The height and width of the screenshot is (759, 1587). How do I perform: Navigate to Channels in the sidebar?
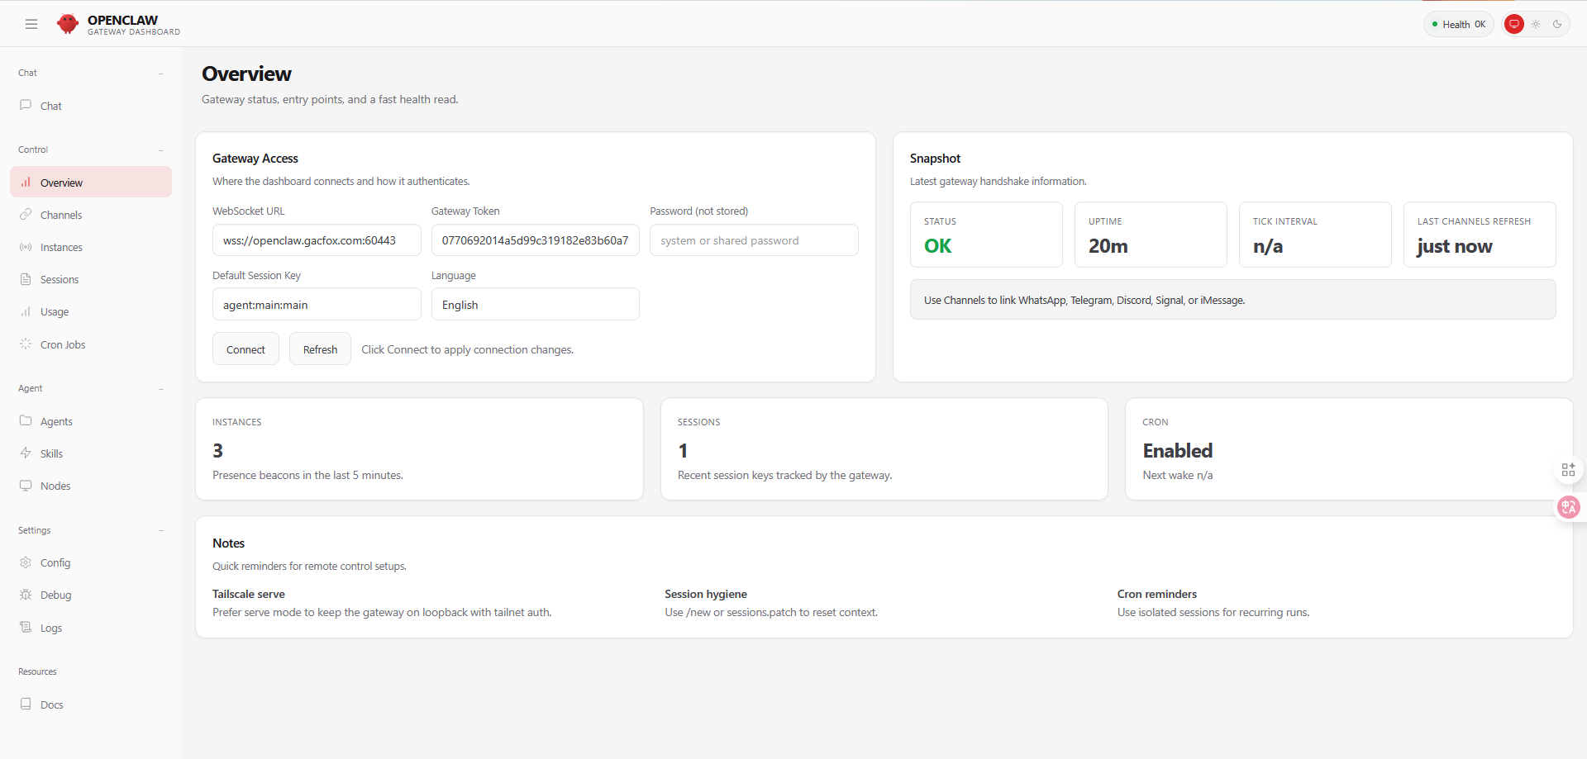61,215
